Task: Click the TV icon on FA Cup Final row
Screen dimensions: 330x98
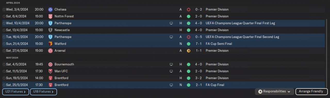Action: 171,85
